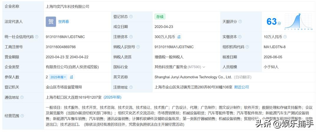This screenshot has height=132, width=318.
Task: Click the 存续 status tag
Action: point(160,16)
